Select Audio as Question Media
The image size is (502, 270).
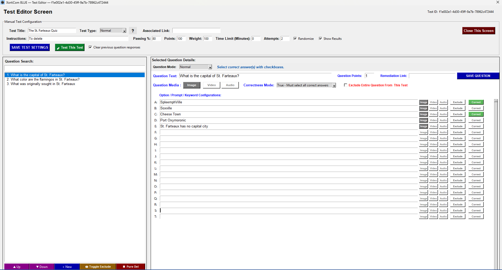(230, 85)
